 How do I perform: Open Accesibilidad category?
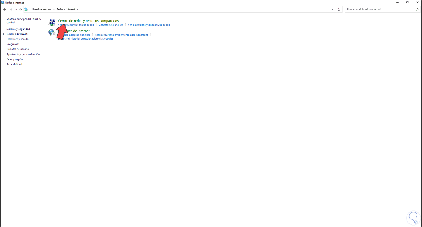pos(14,64)
